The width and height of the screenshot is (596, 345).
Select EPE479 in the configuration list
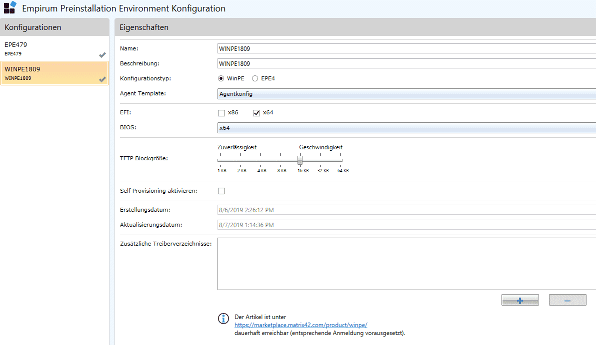[54, 48]
